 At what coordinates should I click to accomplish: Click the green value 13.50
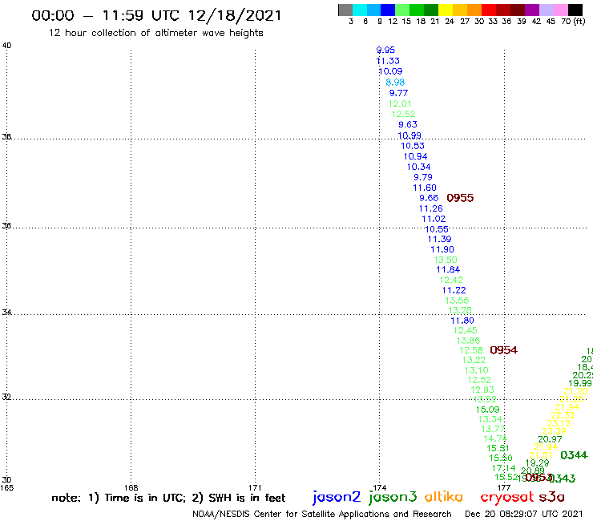(446, 260)
